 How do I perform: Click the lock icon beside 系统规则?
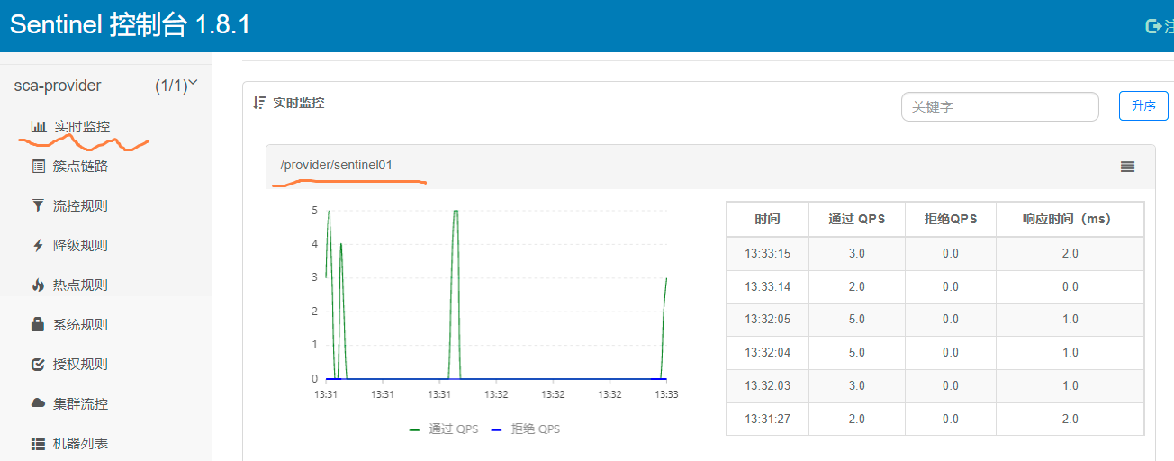tap(38, 324)
